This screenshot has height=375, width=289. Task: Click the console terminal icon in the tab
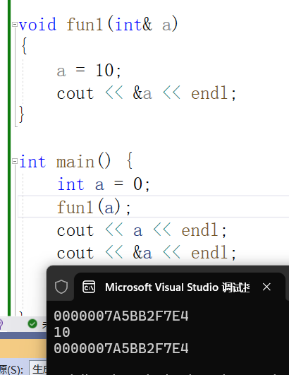[x=89, y=287]
